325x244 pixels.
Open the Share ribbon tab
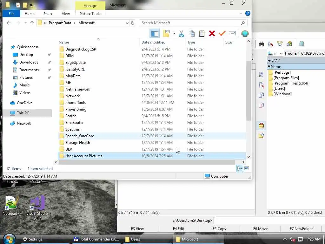tap(48, 14)
